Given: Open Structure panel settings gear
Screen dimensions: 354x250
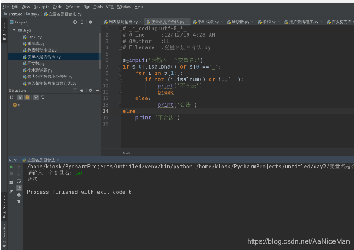Looking at the screenshot, I should tap(91, 91).
